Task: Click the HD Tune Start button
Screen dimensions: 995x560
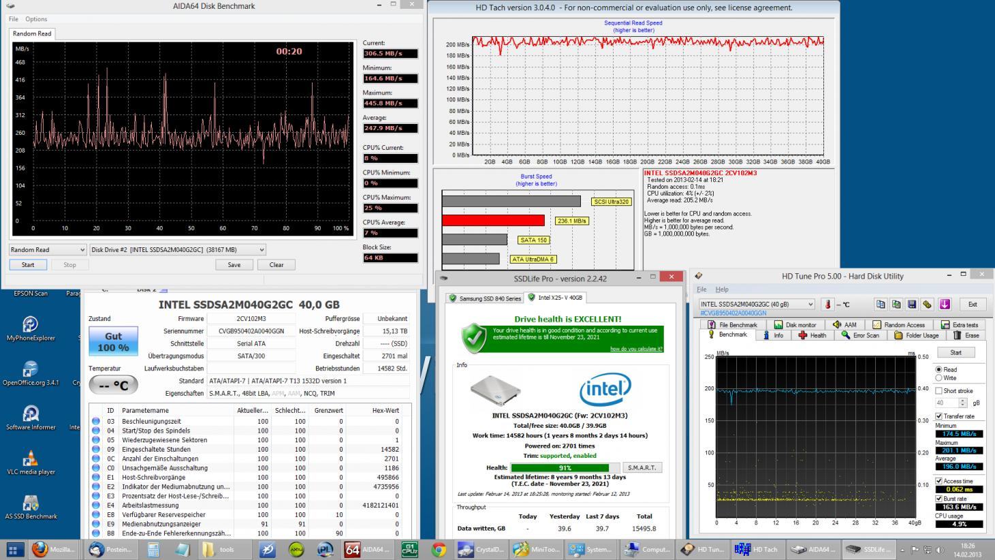Action: point(956,353)
